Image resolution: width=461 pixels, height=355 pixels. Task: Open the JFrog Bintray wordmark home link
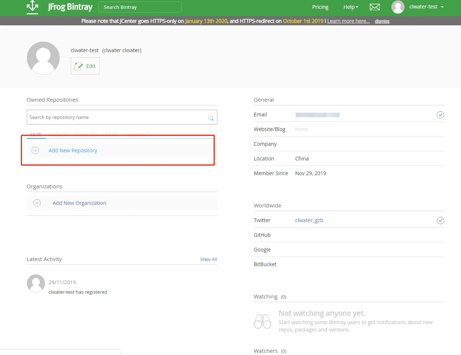(x=70, y=7)
